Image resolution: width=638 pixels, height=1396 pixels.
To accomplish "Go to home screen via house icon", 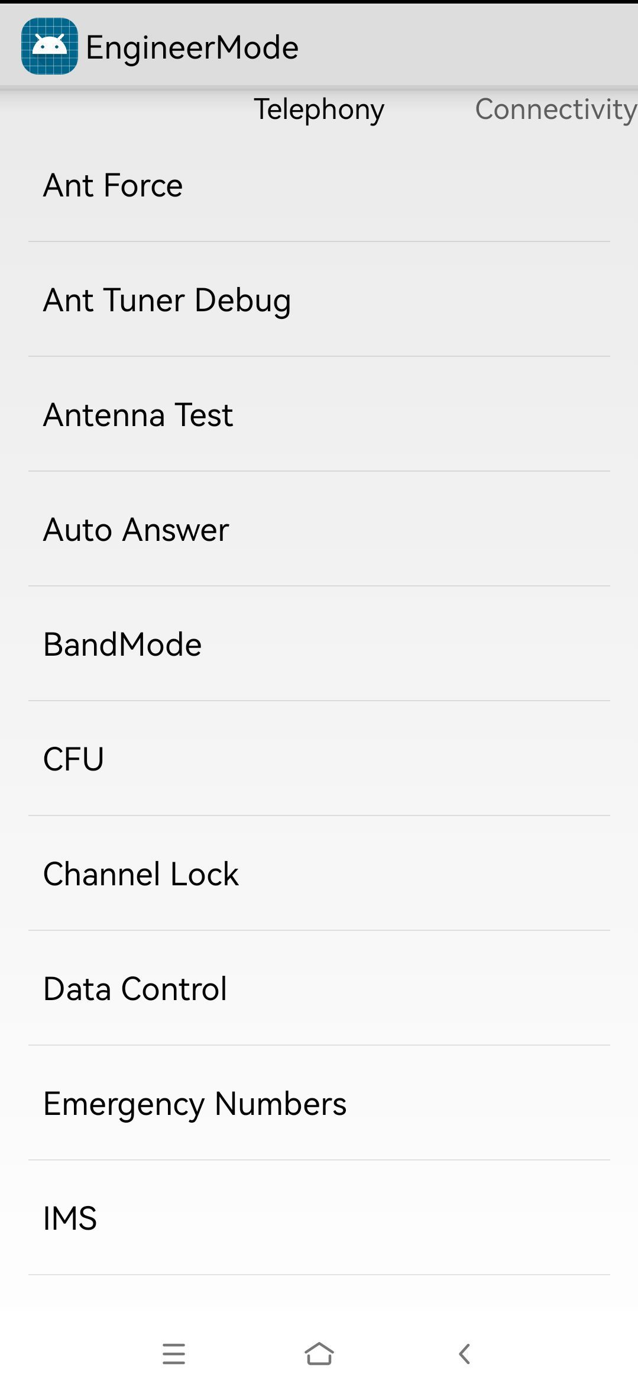I will point(319,1353).
